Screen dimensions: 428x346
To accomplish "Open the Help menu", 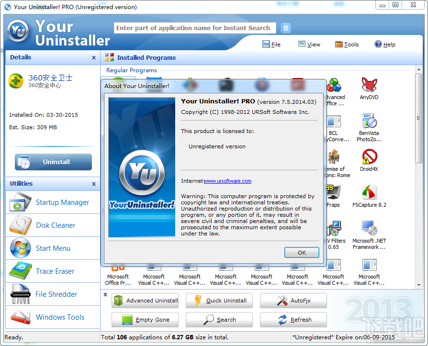I will click(385, 44).
